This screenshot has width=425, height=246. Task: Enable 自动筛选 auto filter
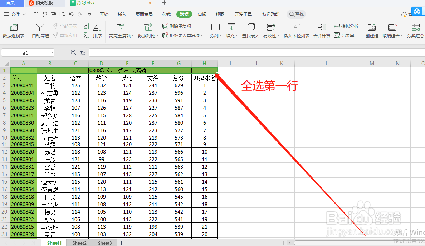pyautogui.click(x=40, y=31)
